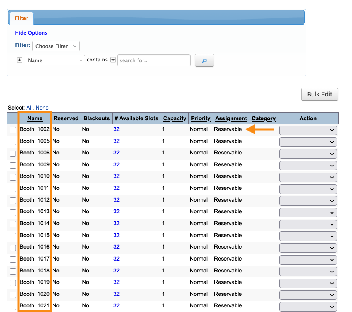Sort by the Capacity column header

(174, 118)
